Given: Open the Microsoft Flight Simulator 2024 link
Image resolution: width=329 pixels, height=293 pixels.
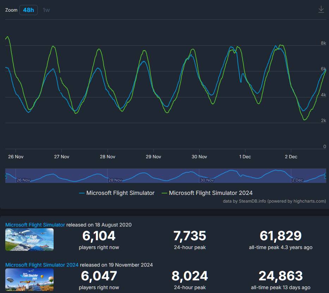Looking at the screenshot, I should [x=42, y=265].
